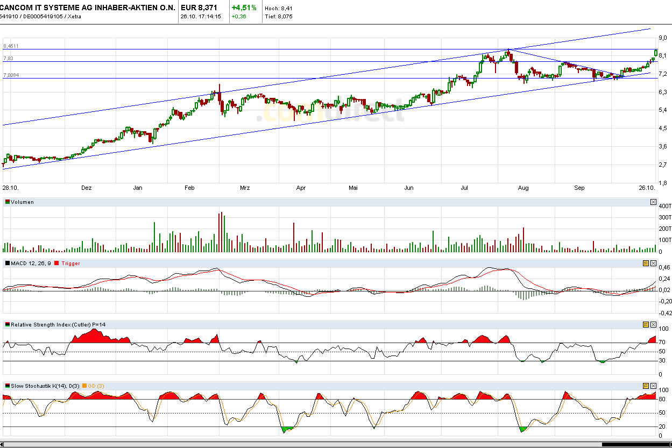Image resolution: width=672 pixels, height=448 pixels.
Task: Click the orange GD (3) legend swatch
Action: pos(84,386)
